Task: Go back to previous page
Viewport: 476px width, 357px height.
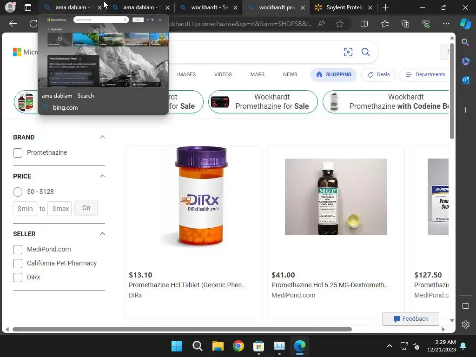Action: click(13, 24)
